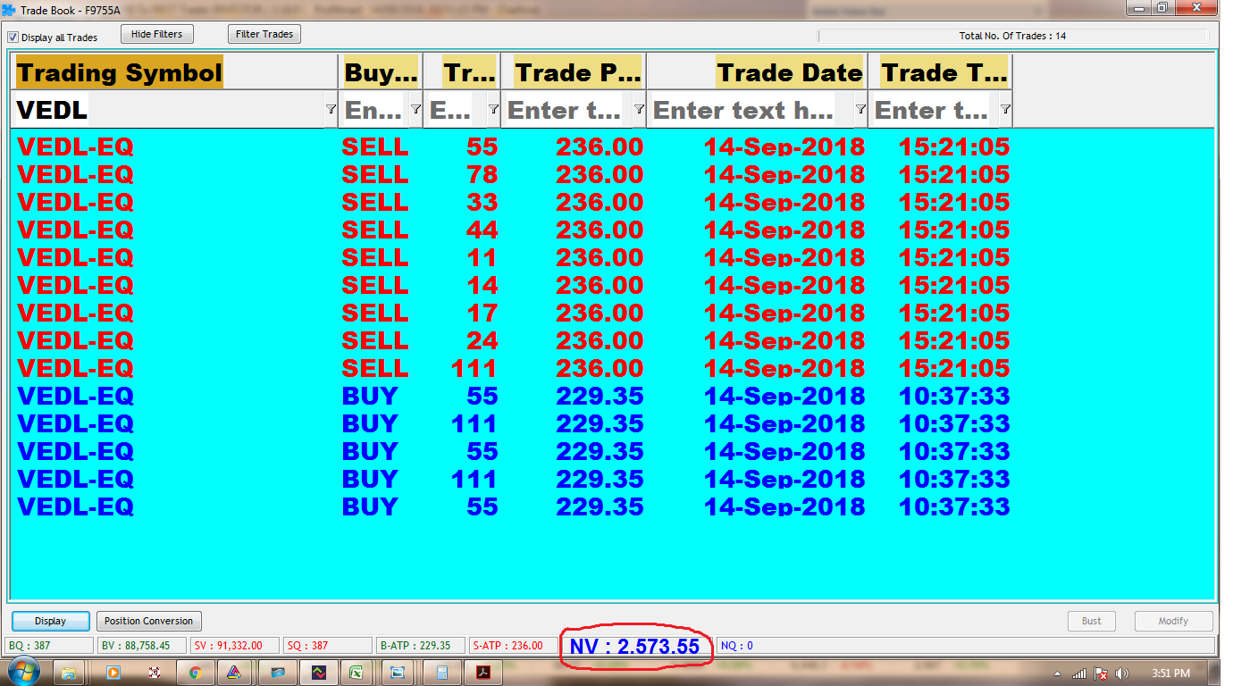The height and width of the screenshot is (686, 1233).
Task: Open the Trading Symbol filter dropdown
Action: click(x=331, y=109)
